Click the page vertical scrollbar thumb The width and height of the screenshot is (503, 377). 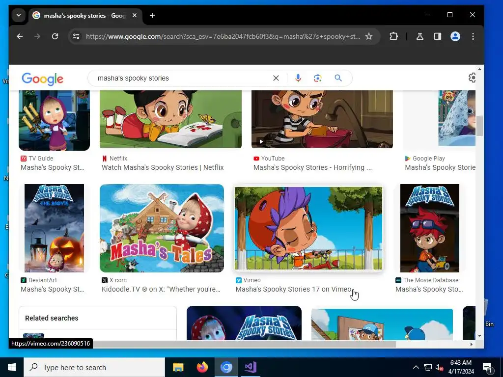coord(479,126)
